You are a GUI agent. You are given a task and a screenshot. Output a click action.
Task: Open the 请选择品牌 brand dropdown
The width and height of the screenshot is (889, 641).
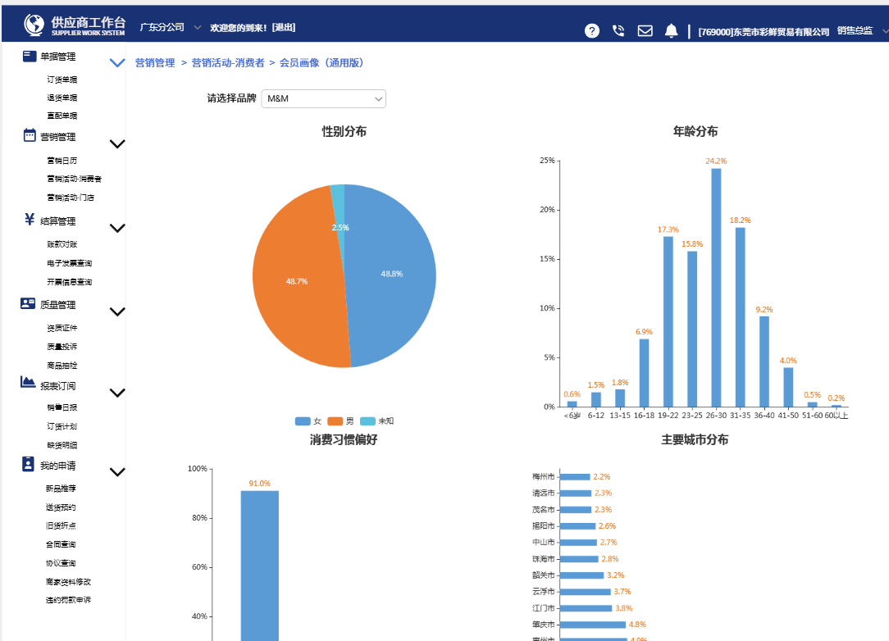(323, 99)
